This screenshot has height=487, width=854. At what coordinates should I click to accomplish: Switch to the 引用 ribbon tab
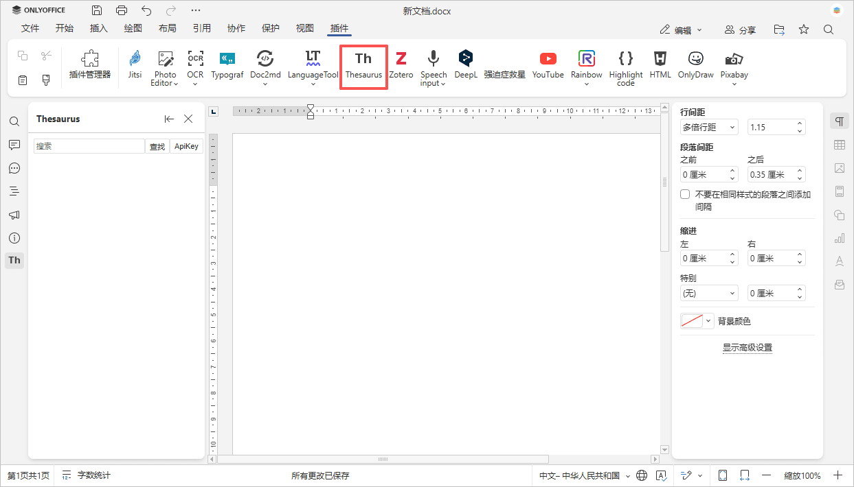tap(202, 28)
